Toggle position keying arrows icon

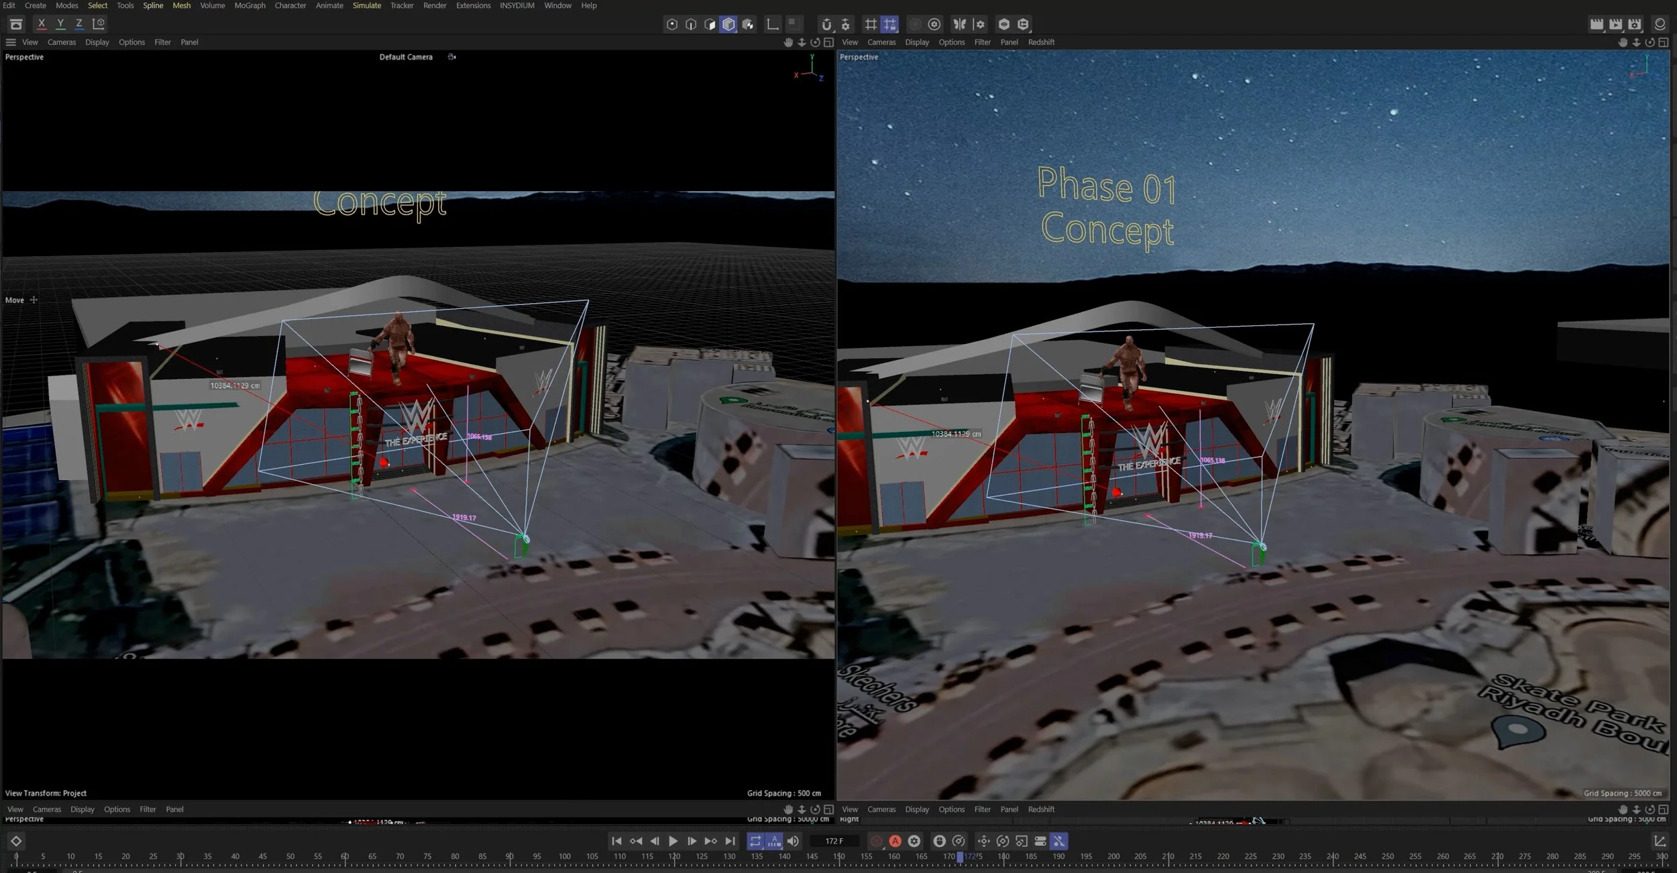click(983, 841)
